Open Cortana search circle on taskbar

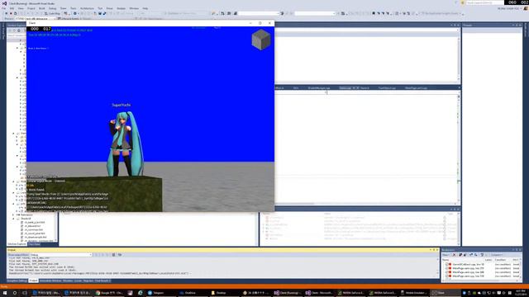(15, 293)
